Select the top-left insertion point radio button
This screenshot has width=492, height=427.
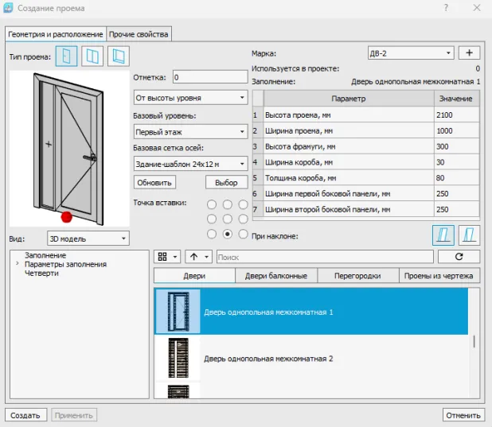(212, 204)
